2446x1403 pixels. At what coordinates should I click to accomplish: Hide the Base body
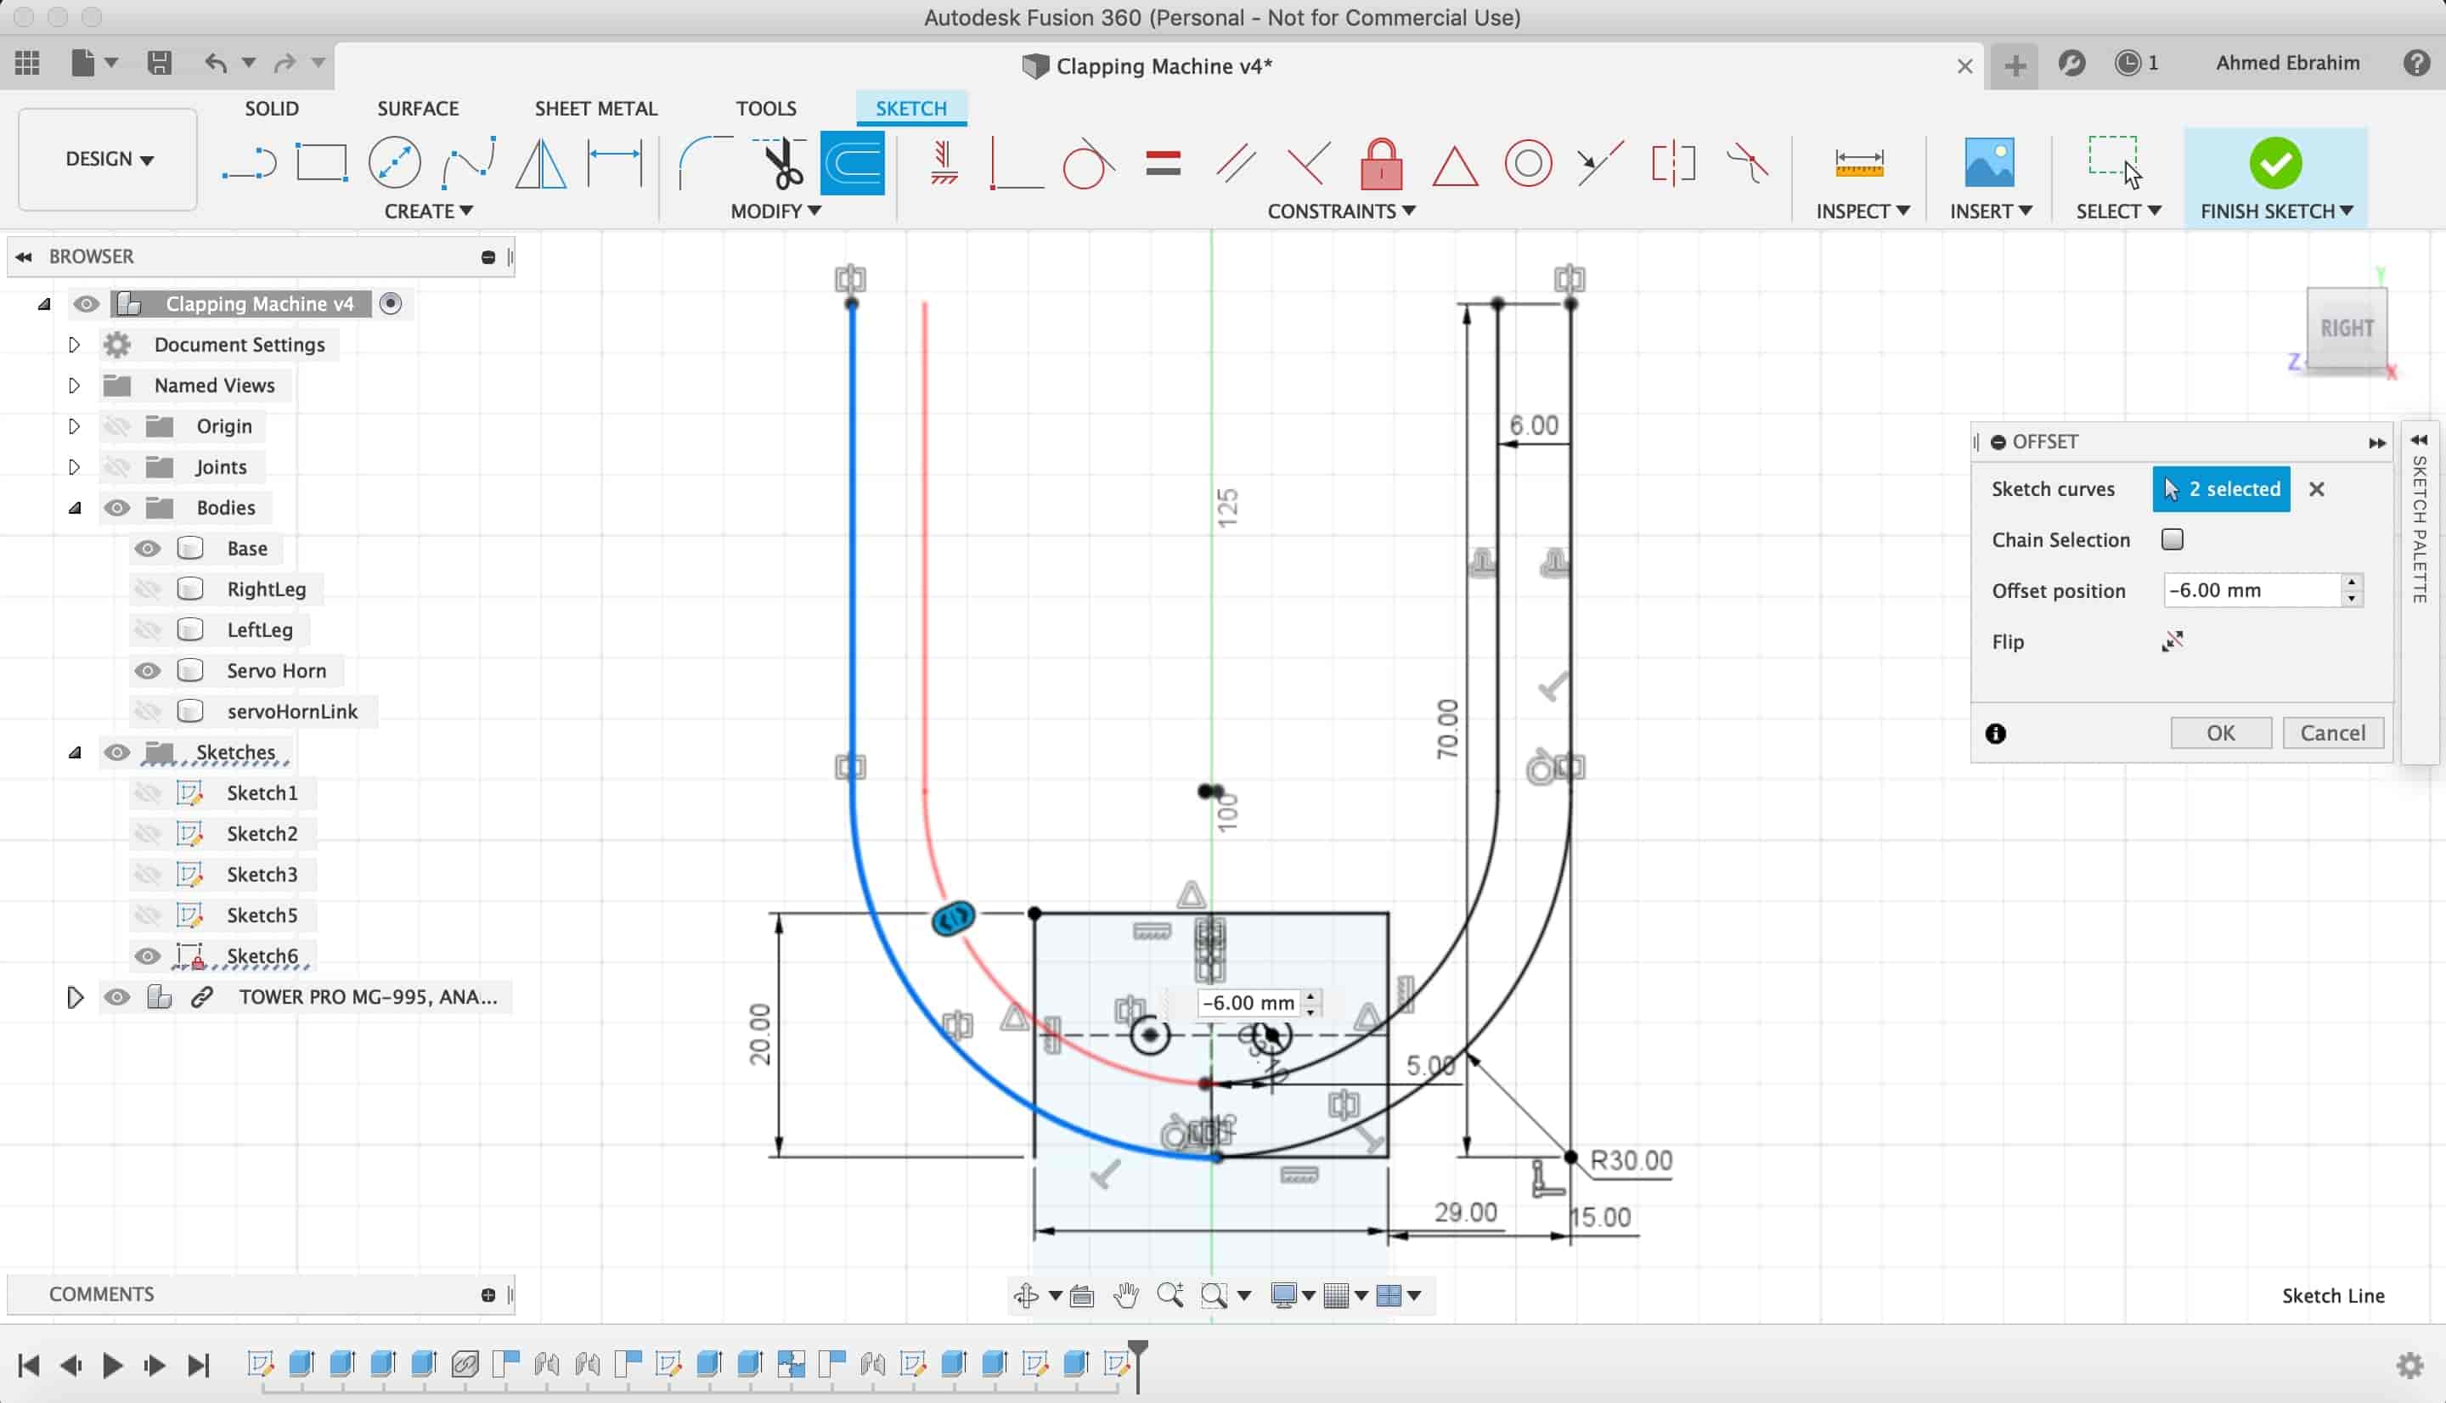click(146, 549)
